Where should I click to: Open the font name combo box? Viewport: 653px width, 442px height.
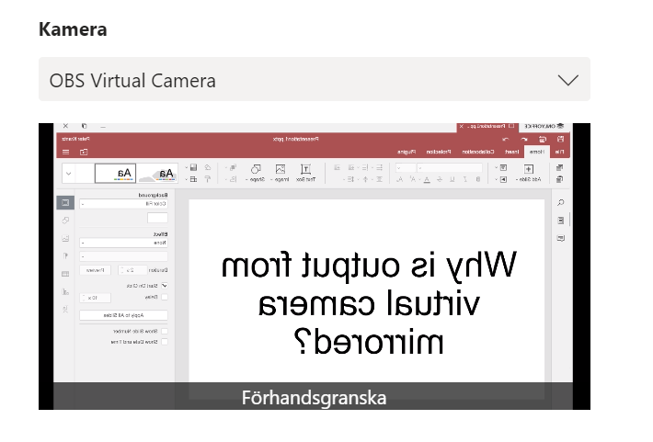pos(450,168)
